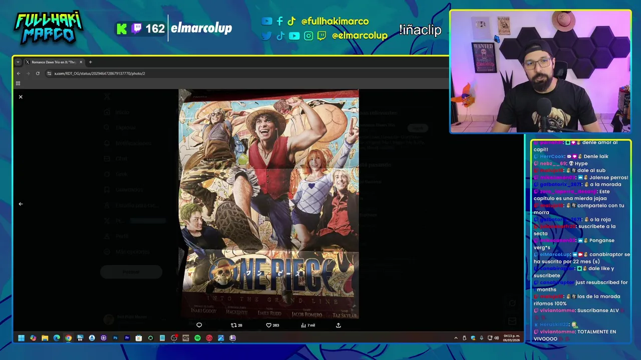Image resolution: width=641 pixels, height=360 pixels.
Task: Open the Chrome tab search dropdown
Action: pos(18,62)
